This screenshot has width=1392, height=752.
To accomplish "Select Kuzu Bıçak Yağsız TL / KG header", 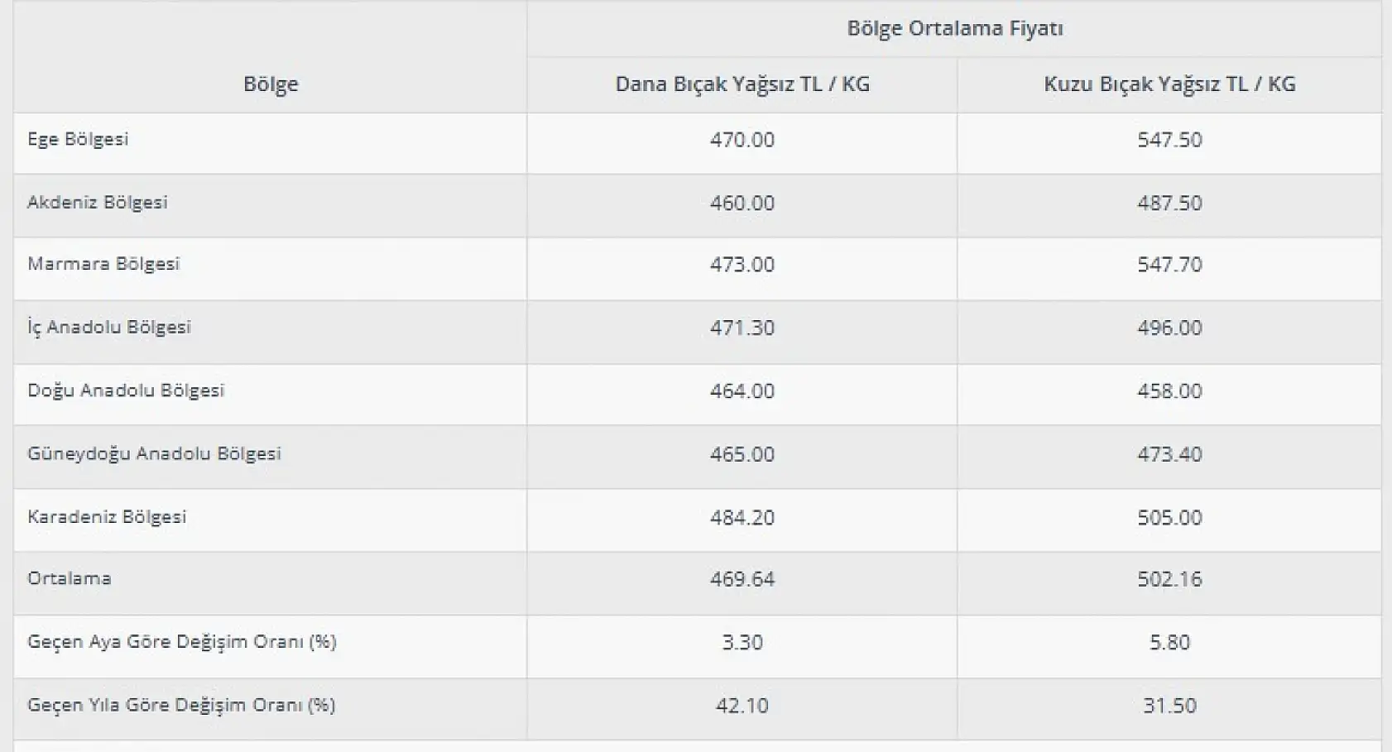I will pos(1169,84).
